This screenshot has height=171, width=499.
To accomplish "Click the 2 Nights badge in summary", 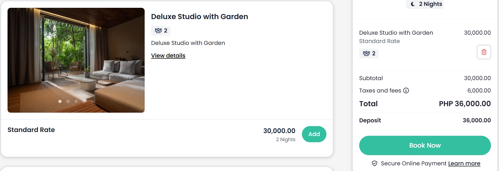I will (x=425, y=4).
